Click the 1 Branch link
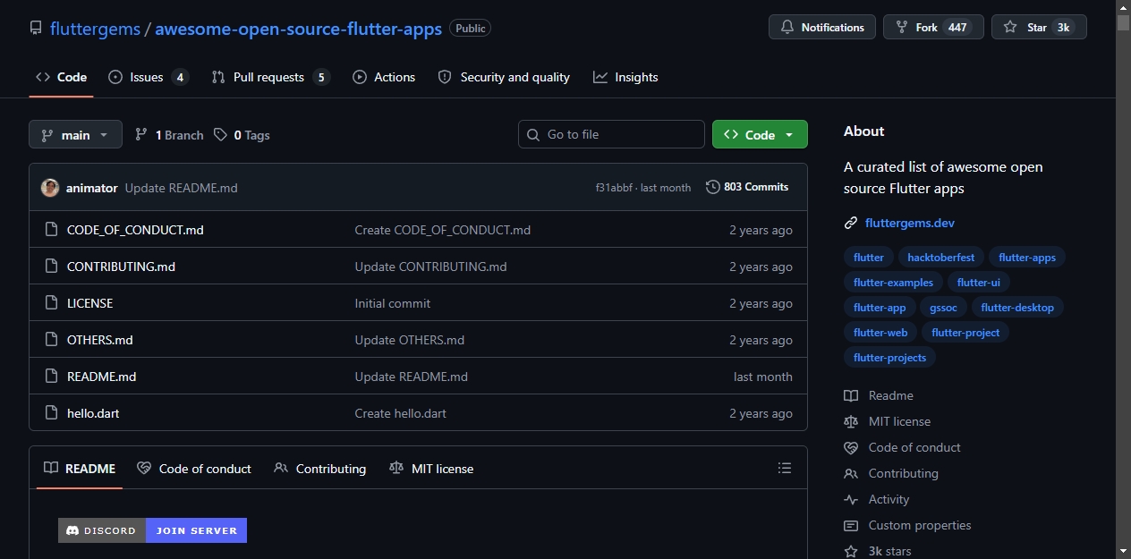The image size is (1131, 559). coord(169,135)
